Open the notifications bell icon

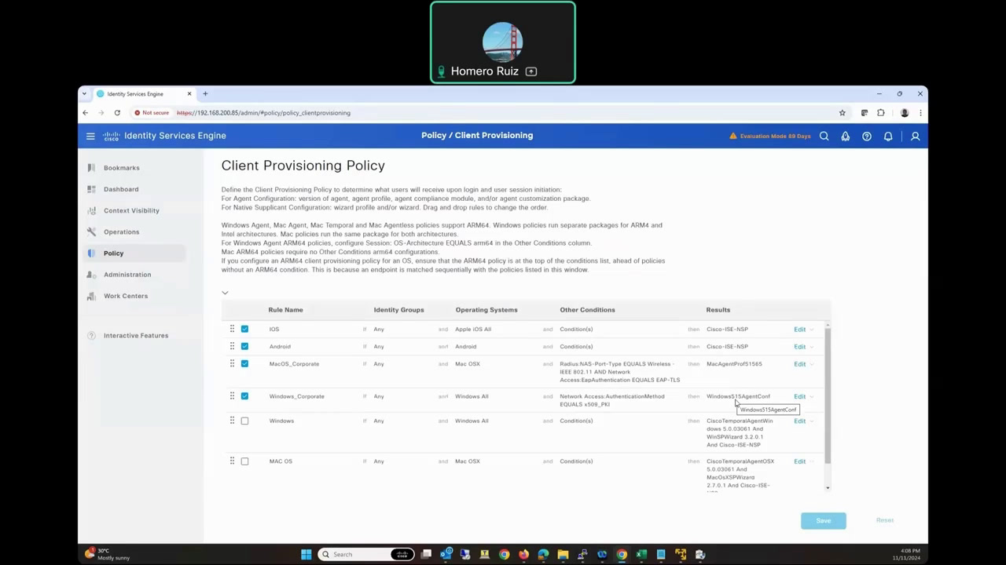tap(888, 136)
